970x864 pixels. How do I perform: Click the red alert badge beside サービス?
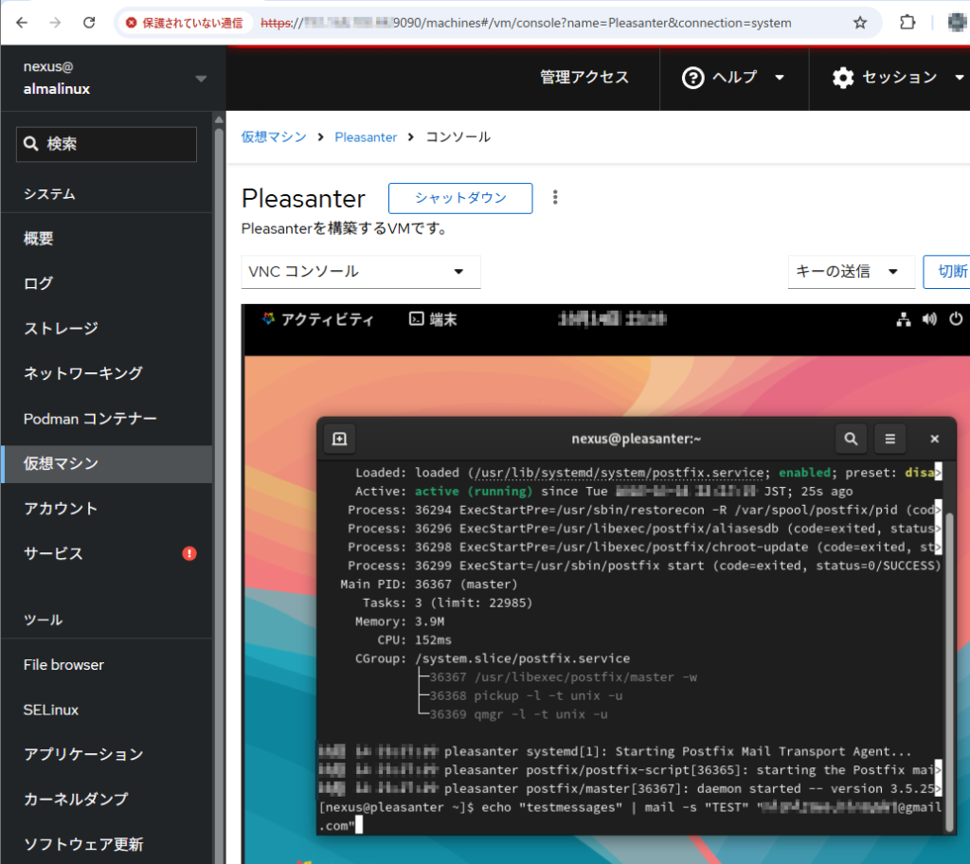(189, 553)
